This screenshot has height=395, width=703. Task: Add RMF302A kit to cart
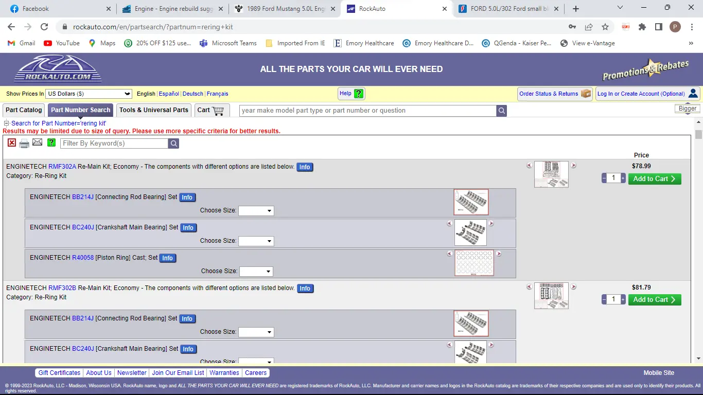(x=655, y=179)
